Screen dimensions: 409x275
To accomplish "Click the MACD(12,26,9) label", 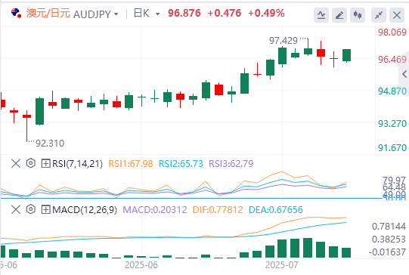I will pyautogui.click(x=85, y=209).
